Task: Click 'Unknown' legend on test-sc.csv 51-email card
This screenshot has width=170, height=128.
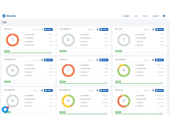Action: point(139,106)
